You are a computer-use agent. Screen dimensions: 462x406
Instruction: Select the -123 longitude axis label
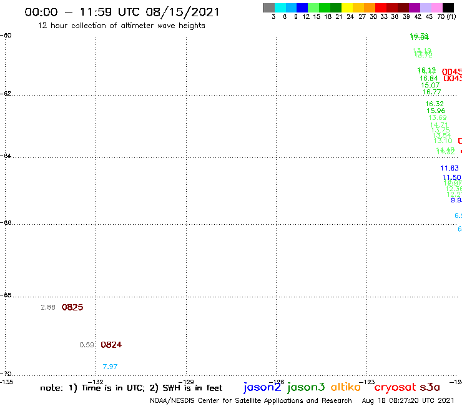367,382
